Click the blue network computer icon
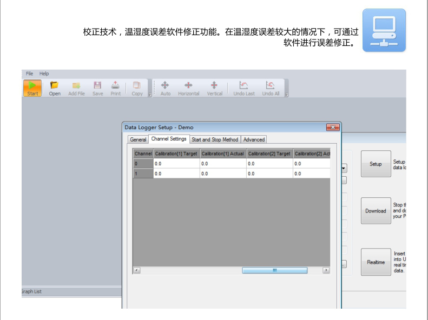Screen dimensions: 428x320 coord(384,30)
